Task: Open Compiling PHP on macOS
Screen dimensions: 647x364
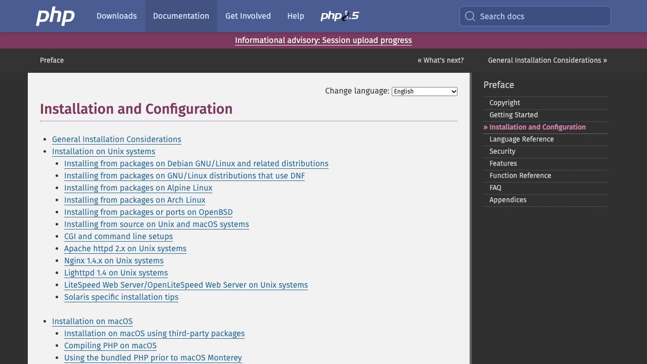Action: pos(110,346)
